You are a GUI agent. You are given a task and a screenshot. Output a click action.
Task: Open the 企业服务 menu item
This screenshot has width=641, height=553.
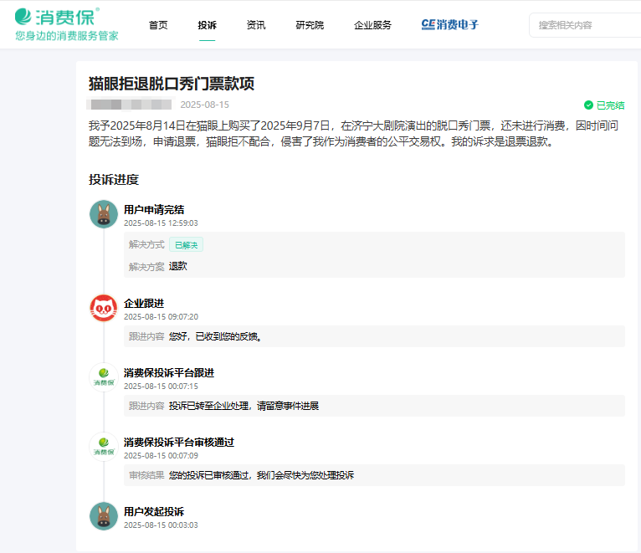coord(372,25)
